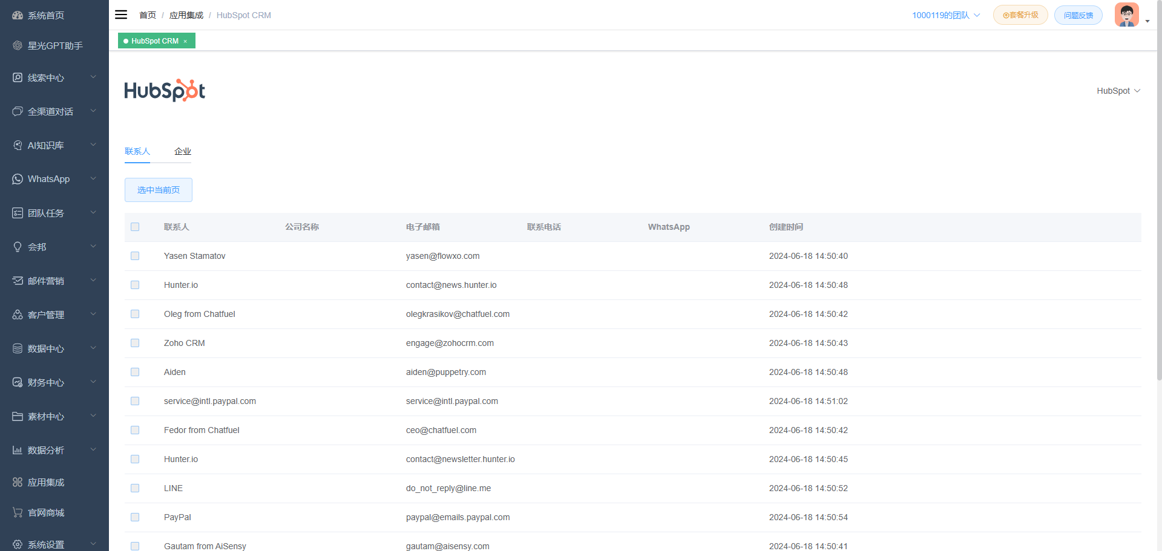The height and width of the screenshot is (551, 1162).
Task: Click the 系统设置 gear icon
Action: point(18,544)
